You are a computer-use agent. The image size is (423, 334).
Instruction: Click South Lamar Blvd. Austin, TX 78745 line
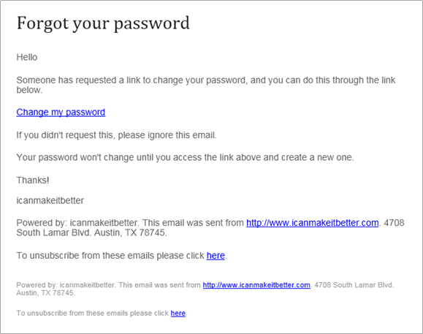tap(92, 232)
